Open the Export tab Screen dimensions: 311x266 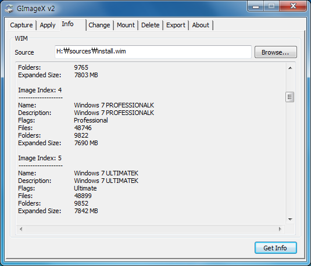(x=176, y=25)
